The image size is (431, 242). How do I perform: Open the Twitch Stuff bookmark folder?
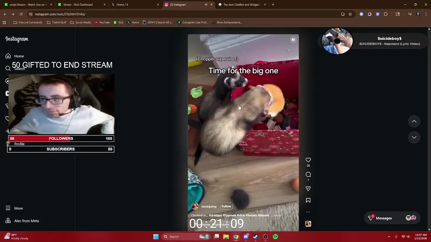coord(56,23)
